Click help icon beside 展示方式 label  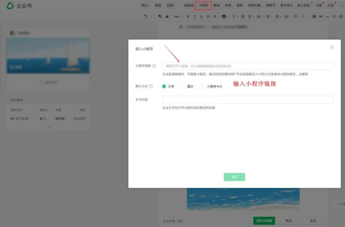coord(151,86)
